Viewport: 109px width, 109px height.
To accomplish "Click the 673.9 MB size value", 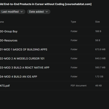I will pyautogui.click(x=100, y=49).
